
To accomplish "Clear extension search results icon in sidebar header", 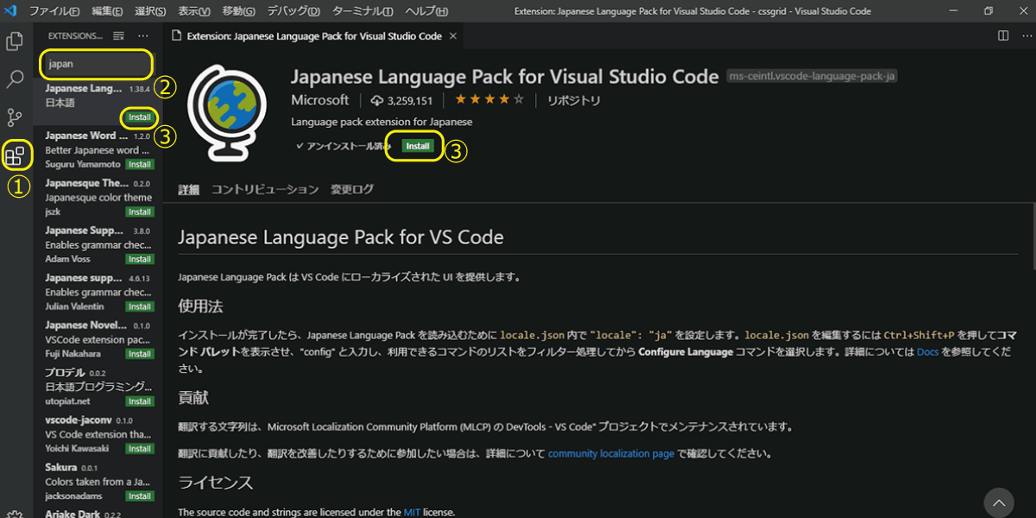I will coord(119,36).
